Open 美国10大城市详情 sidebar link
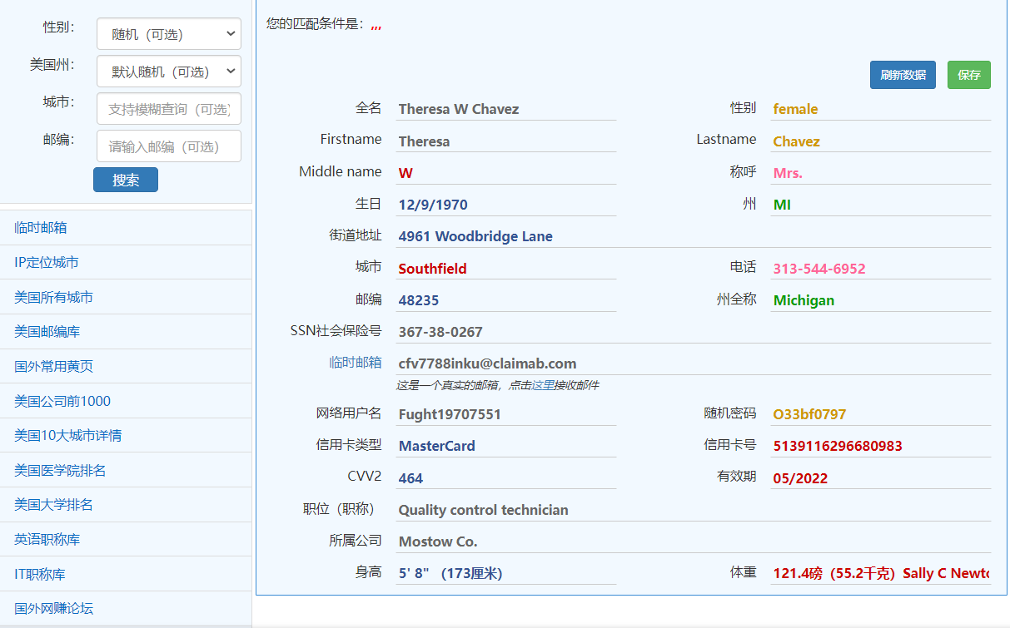 point(68,436)
